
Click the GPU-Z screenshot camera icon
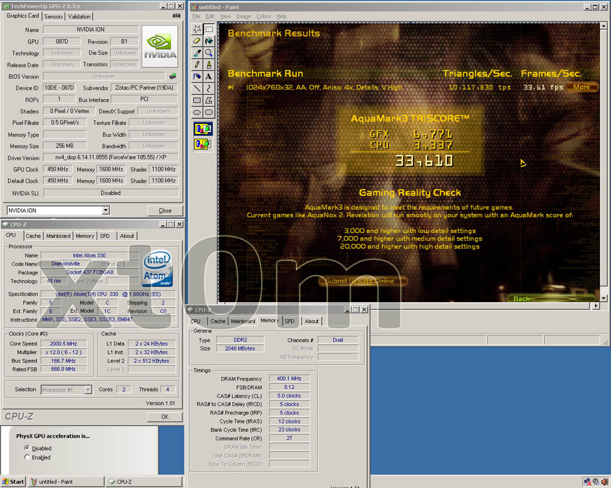[x=177, y=15]
